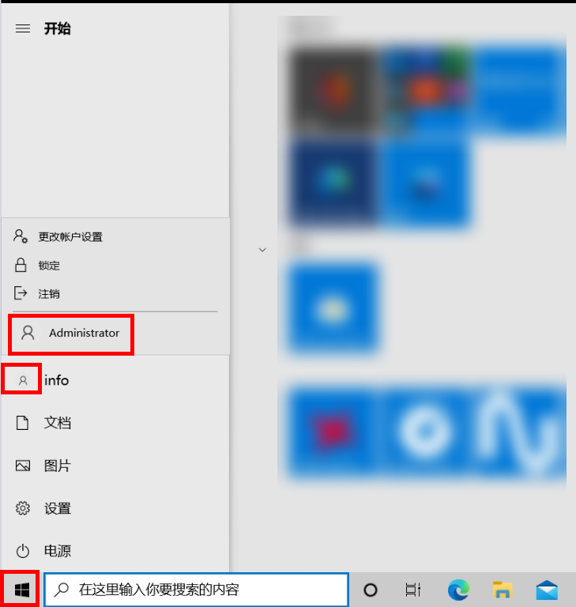Image resolution: width=576 pixels, height=607 pixels.
Task: Click the taskbar search input field
Action: 197,590
